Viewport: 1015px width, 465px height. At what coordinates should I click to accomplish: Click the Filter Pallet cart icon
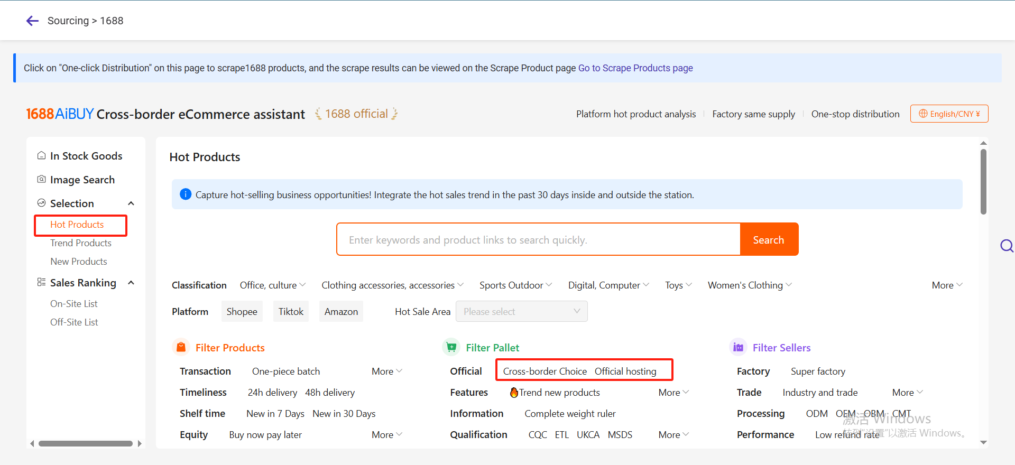[451, 347]
